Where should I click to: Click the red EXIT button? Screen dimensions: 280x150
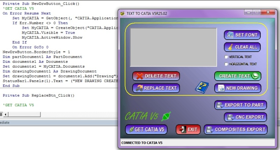pyautogui.click(x=188, y=129)
